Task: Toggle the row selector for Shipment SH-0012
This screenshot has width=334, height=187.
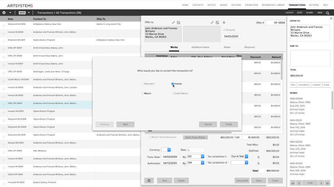Action: (4, 25)
